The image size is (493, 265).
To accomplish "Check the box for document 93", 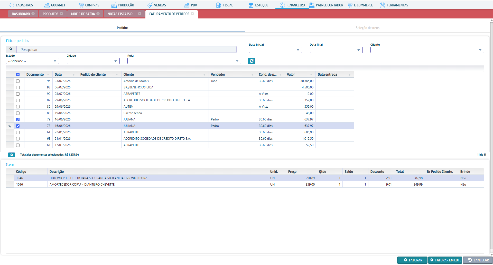I will tap(18, 87).
